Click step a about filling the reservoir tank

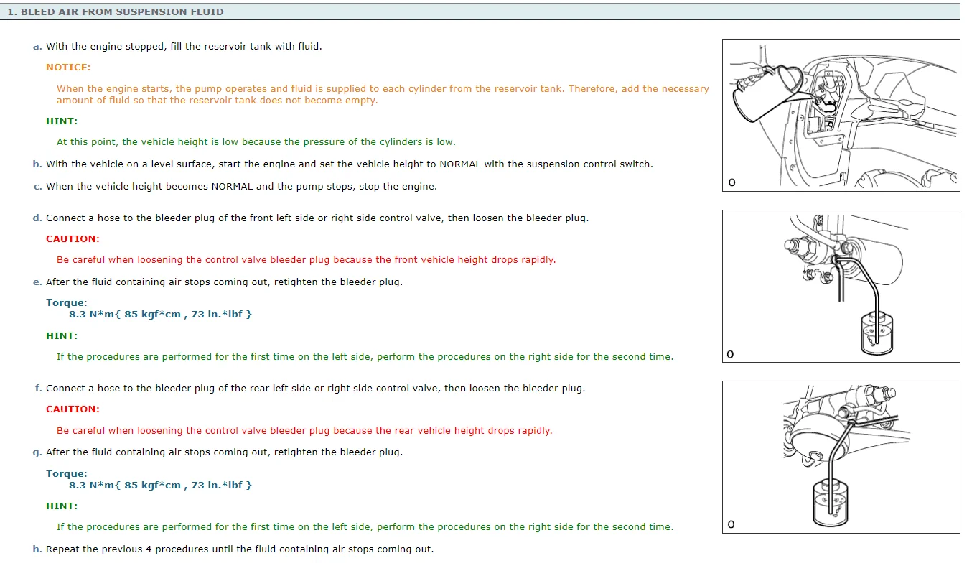(184, 46)
